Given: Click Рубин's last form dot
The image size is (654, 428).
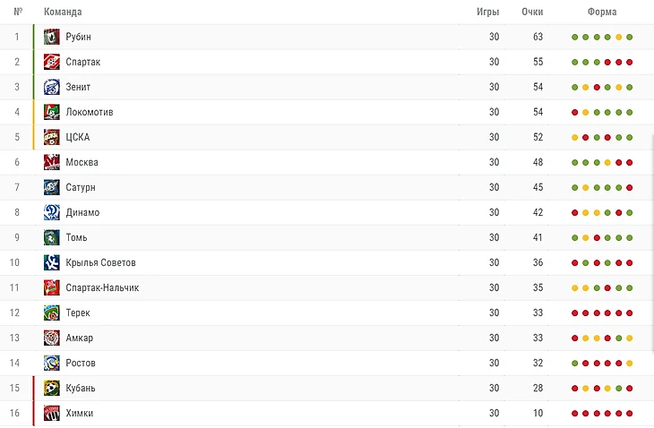Looking at the screenshot, I should pyautogui.click(x=630, y=37).
